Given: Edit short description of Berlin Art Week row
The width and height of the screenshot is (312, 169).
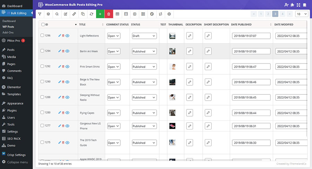Looking at the screenshot, I should coord(208,51).
